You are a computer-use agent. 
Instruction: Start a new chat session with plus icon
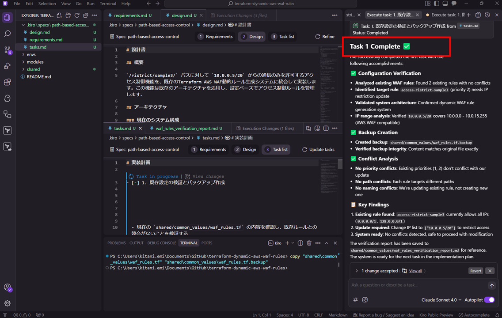click(469, 15)
